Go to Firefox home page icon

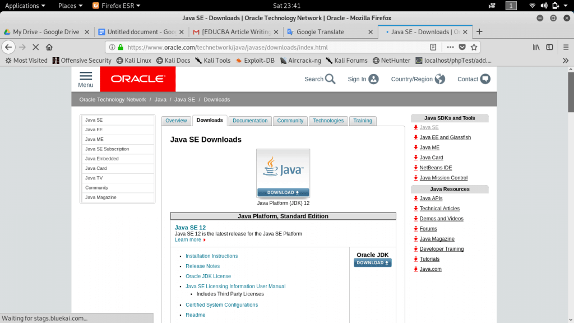(49, 47)
